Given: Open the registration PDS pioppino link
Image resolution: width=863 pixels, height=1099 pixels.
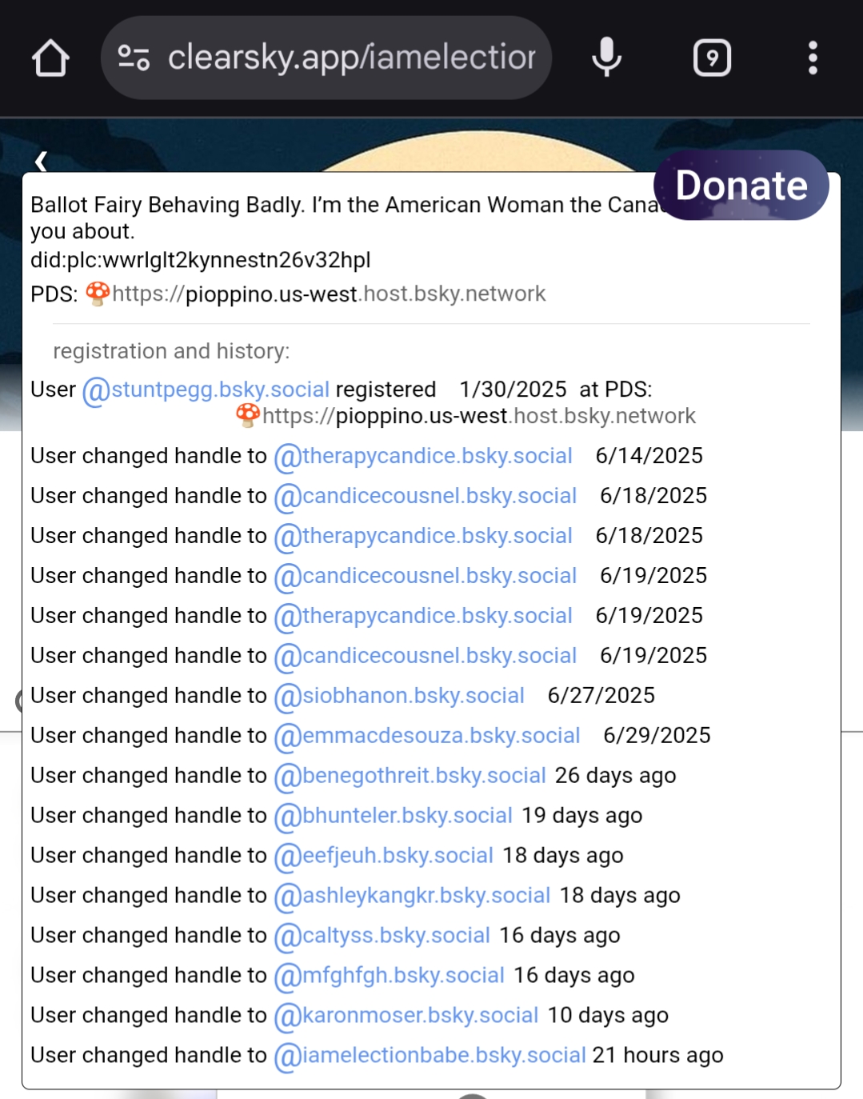Looking at the screenshot, I should coord(478,416).
